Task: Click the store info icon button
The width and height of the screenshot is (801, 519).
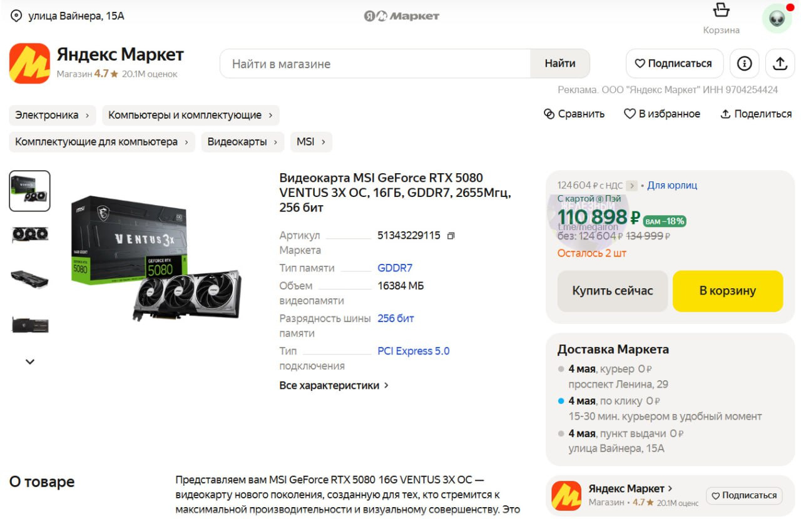Action: [x=744, y=64]
